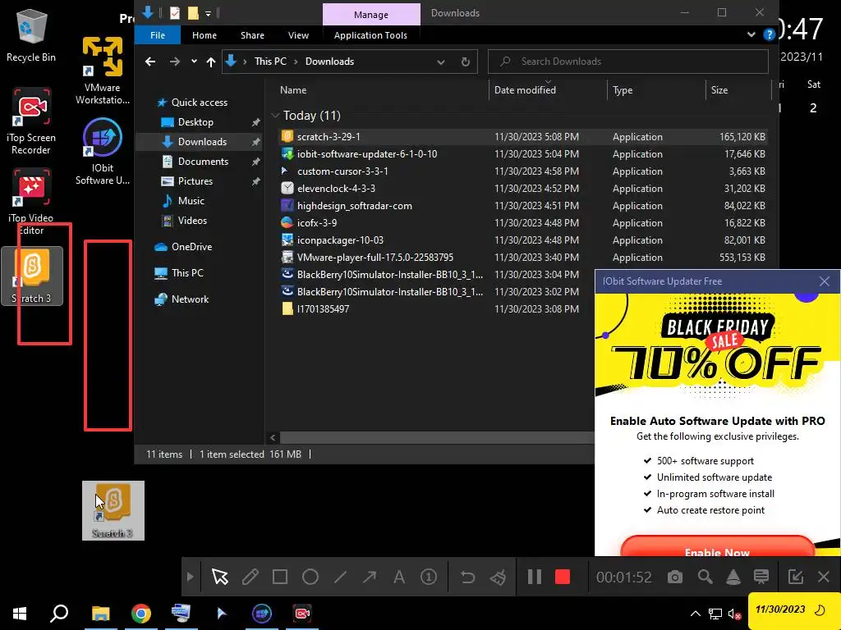This screenshot has width=841, height=630.
Task: Switch to the Share ribbon tab
Action: 252,35
